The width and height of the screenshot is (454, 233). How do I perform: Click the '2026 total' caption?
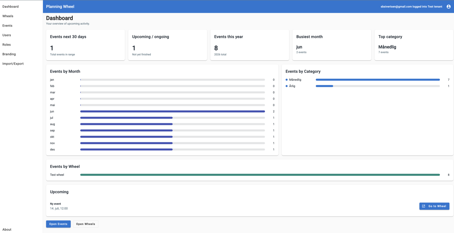[x=220, y=54]
